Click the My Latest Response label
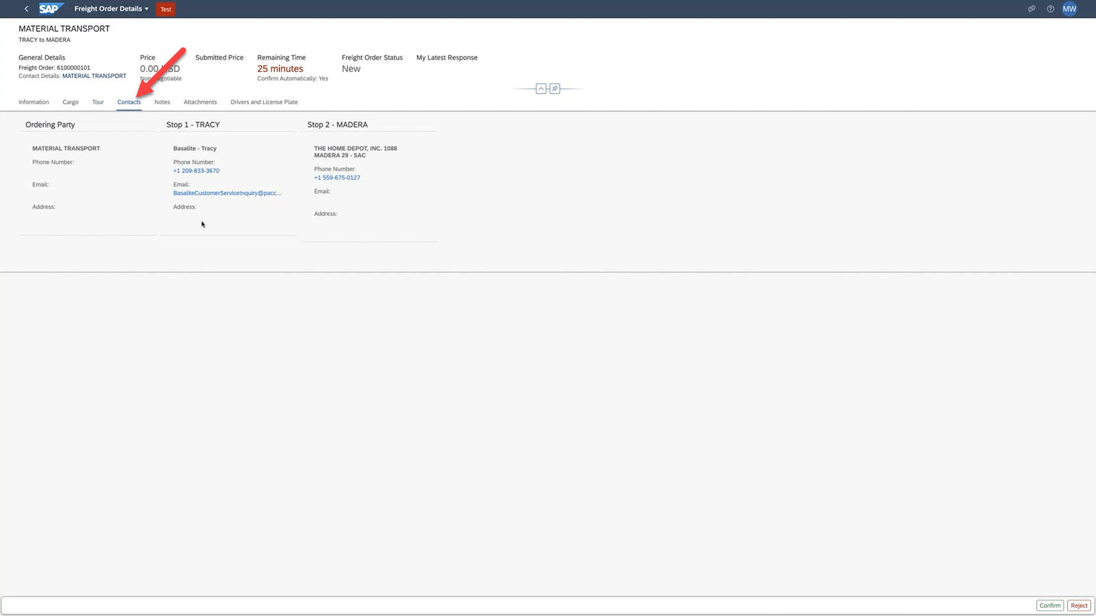1096x616 pixels. 447,58
